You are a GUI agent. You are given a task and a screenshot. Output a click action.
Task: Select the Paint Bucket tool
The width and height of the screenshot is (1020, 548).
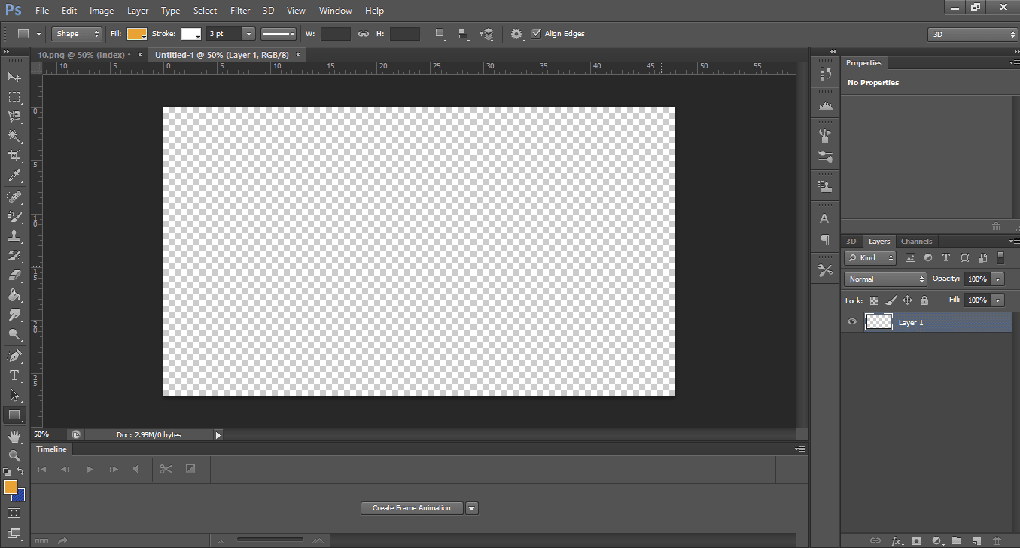14,296
